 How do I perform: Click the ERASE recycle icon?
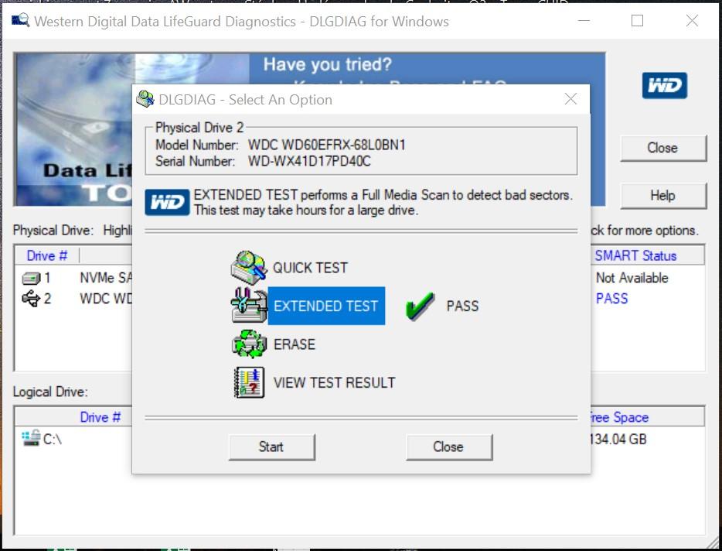(x=249, y=344)
